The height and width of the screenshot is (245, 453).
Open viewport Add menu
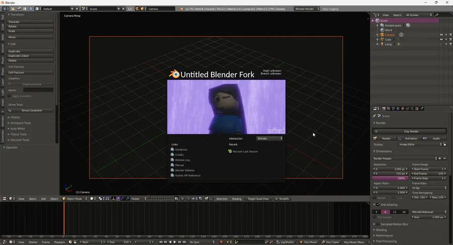point(43,199)
